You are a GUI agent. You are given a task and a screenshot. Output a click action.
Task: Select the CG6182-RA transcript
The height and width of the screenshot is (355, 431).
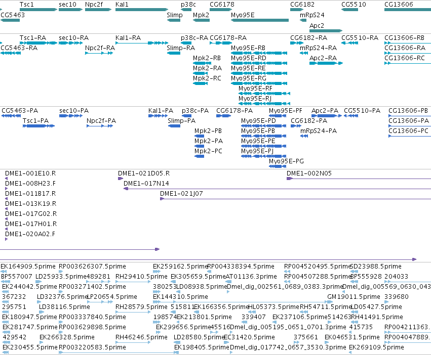[297, 43]
